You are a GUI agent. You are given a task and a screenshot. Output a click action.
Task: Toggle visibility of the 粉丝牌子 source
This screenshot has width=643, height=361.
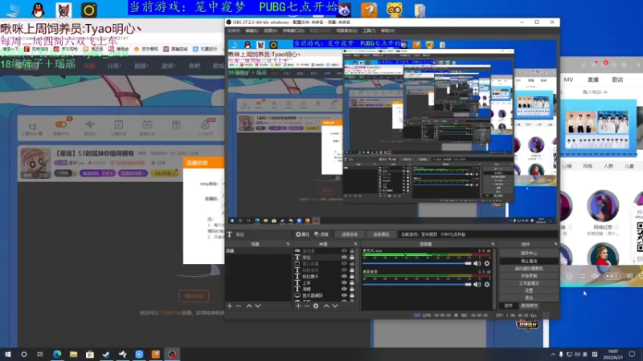click(x=344, y=276)
